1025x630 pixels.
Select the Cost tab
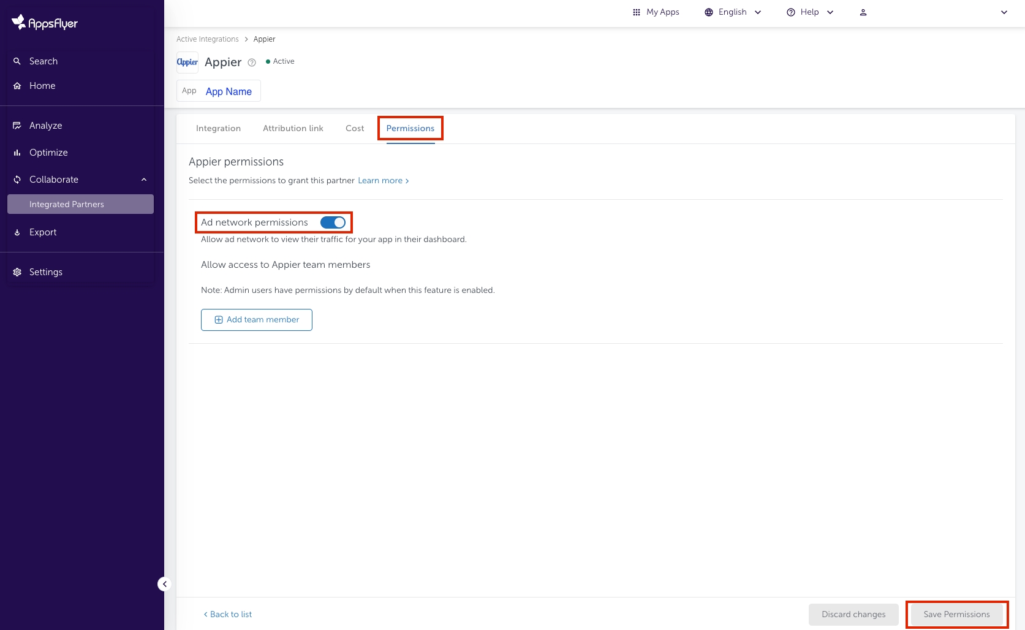(355, 128)
